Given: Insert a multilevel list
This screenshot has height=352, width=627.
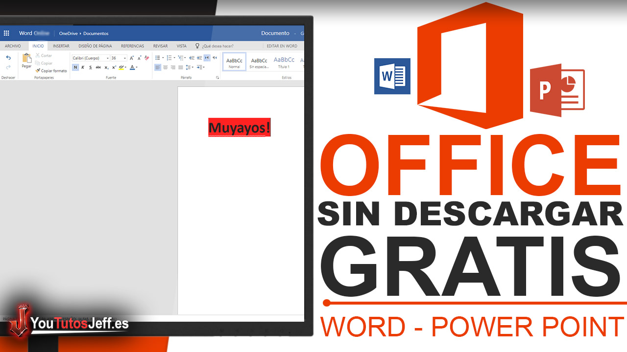Looking at the screenshot, I should point(180,58).
